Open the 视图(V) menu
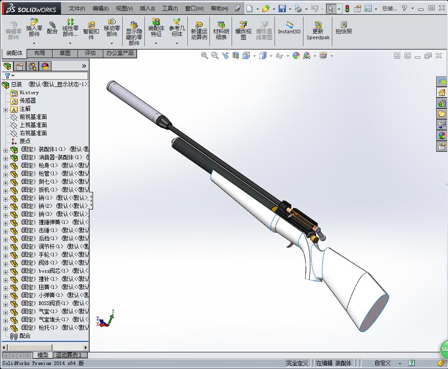This screenshot has height=369, width=448. pyautogui.click(x=124, y=9)
